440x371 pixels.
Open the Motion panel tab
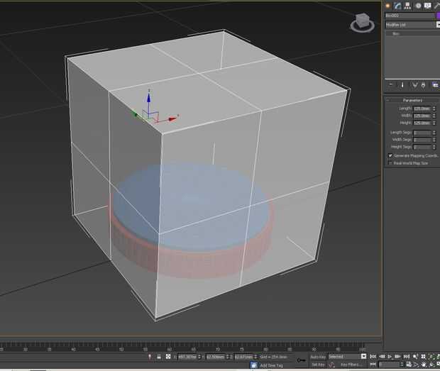418,6
